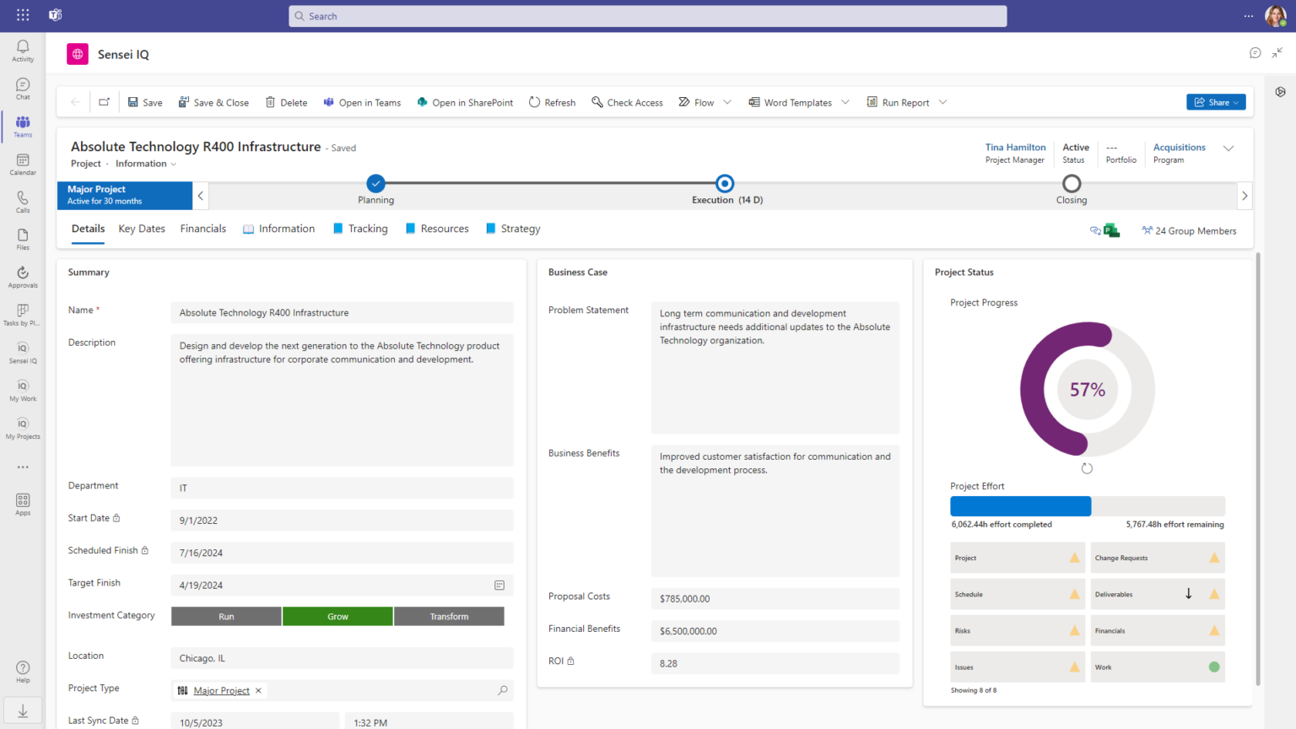This screenshot has width=1296, height=729.
Task: Open Chat from the left rail
Action: point(22,88)
